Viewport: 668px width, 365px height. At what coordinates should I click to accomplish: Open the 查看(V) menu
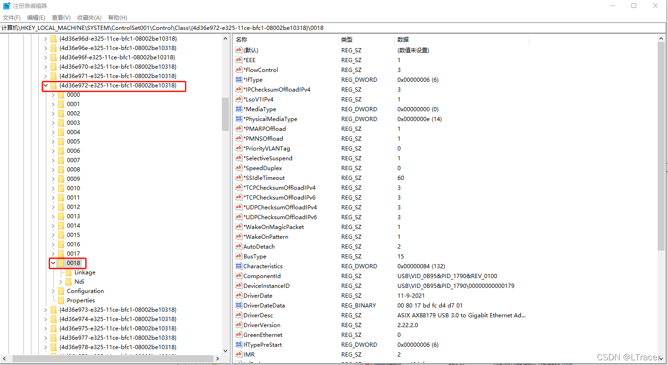pos(61,17)
